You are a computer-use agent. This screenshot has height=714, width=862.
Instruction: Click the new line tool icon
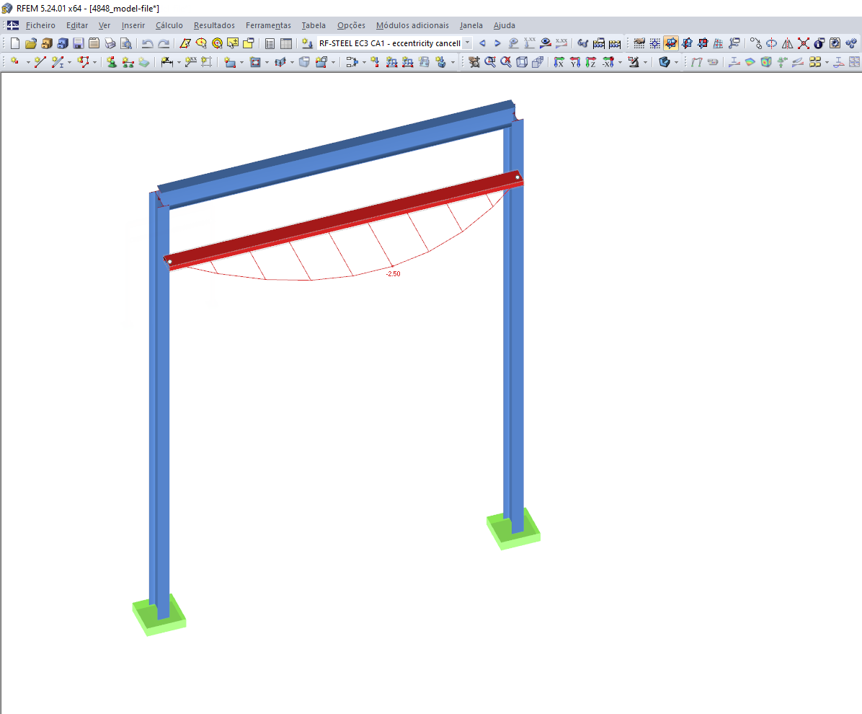tap(40, 61)
